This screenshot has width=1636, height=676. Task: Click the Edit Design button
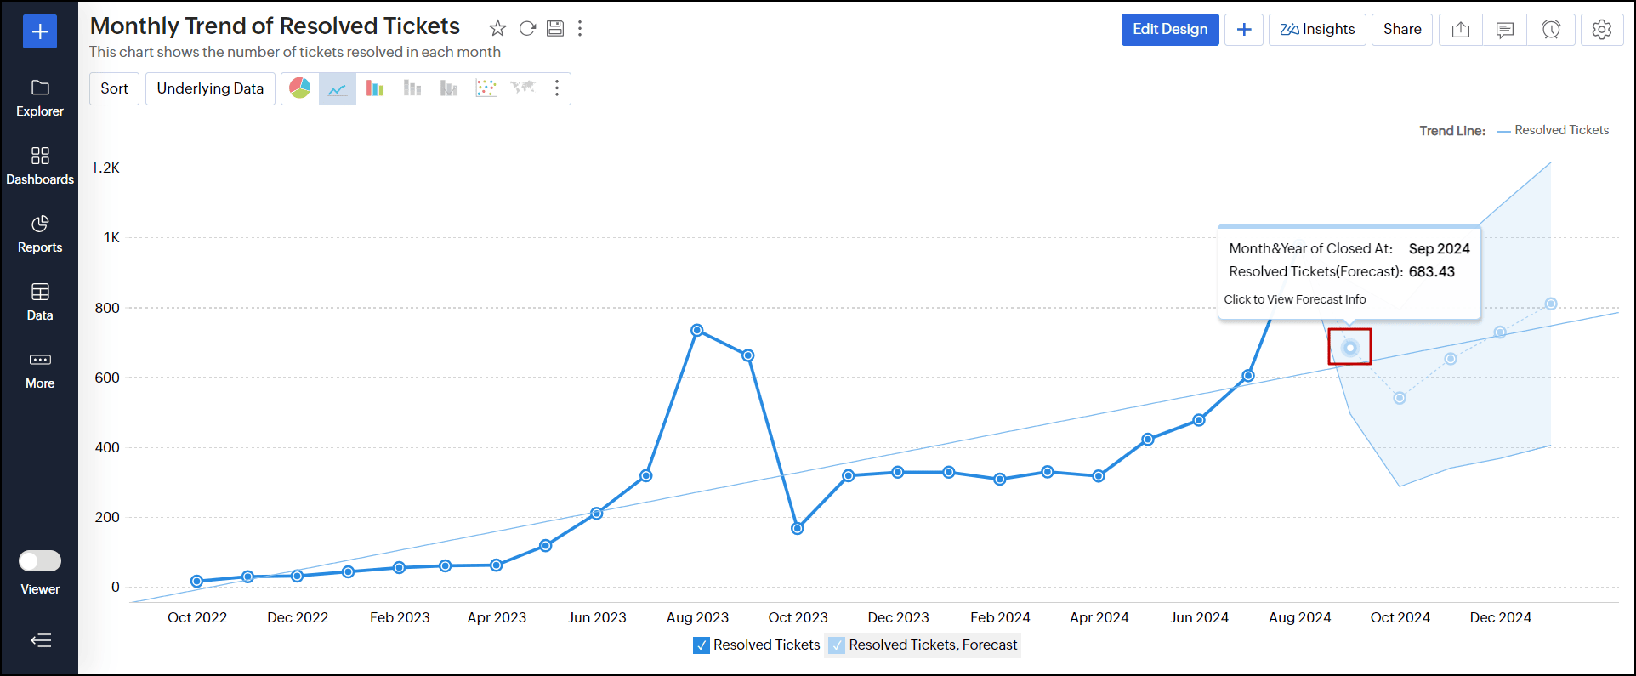[1170, 30]
